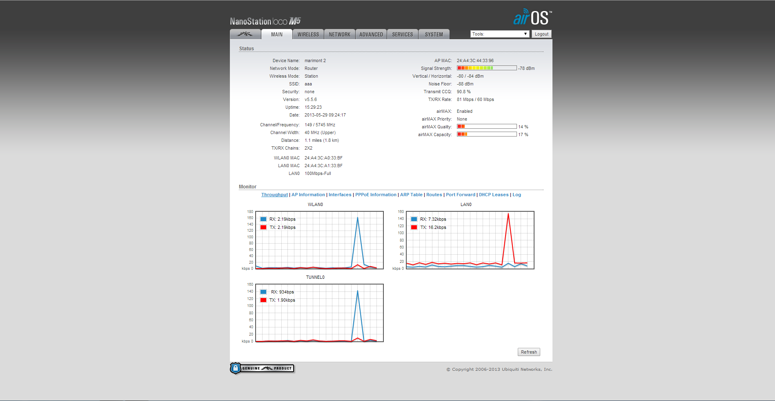Open the Log link
The height and width of the screenshot is (401, 775).
(517, 195)
